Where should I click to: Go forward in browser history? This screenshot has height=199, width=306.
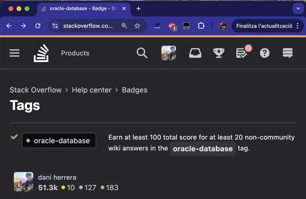click(23, 26)
